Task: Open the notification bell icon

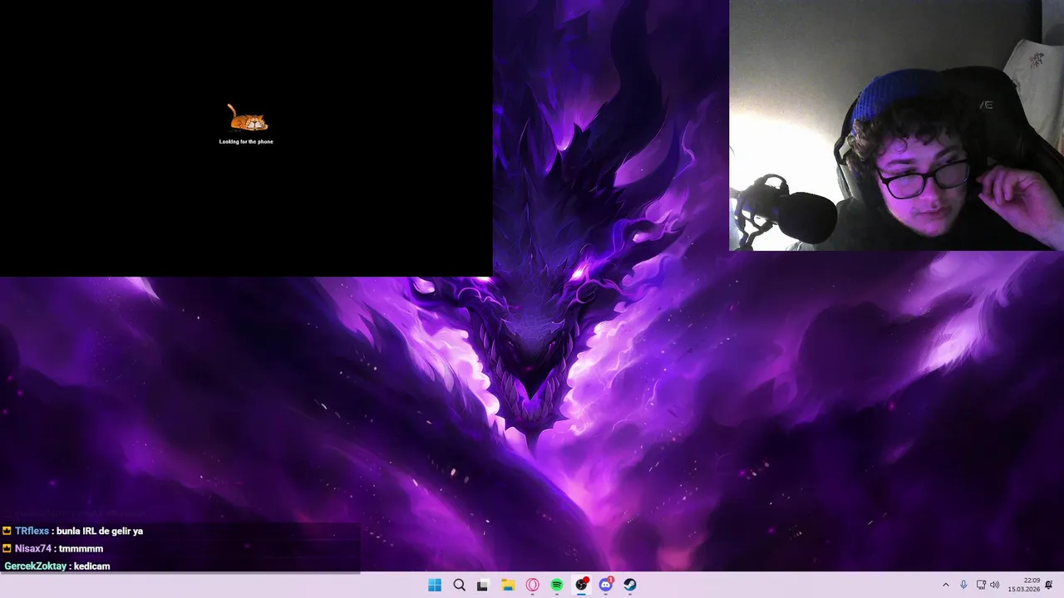Action: click(x=1049, y=585)
